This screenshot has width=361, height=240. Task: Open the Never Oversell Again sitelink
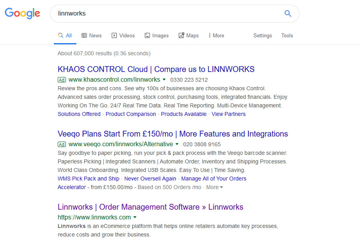point(150,179)
